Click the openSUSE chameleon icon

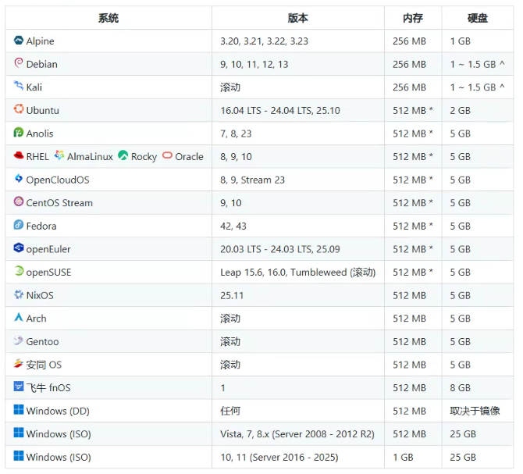[x=19, y=272]
